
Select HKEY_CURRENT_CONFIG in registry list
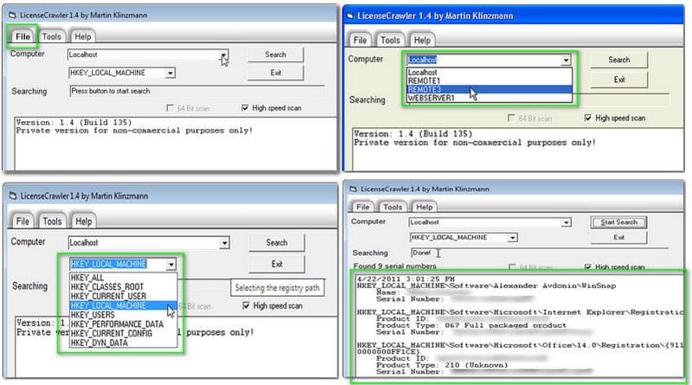pyautogui.click(x=123, y=333)
